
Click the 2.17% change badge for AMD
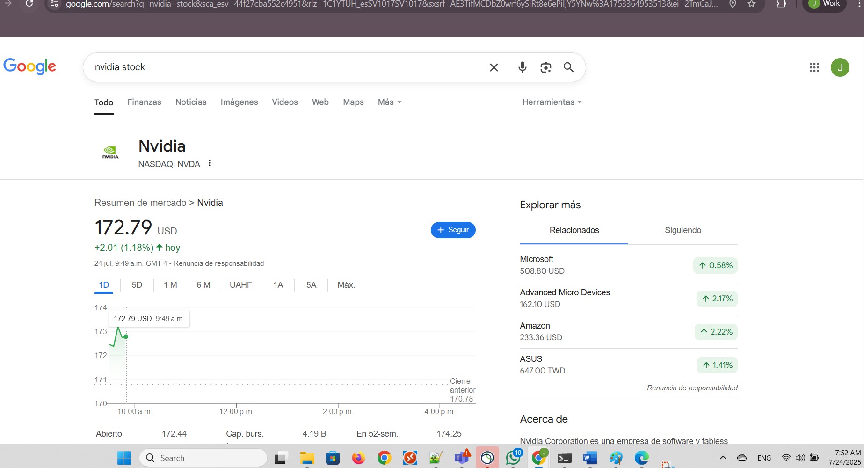717,299
